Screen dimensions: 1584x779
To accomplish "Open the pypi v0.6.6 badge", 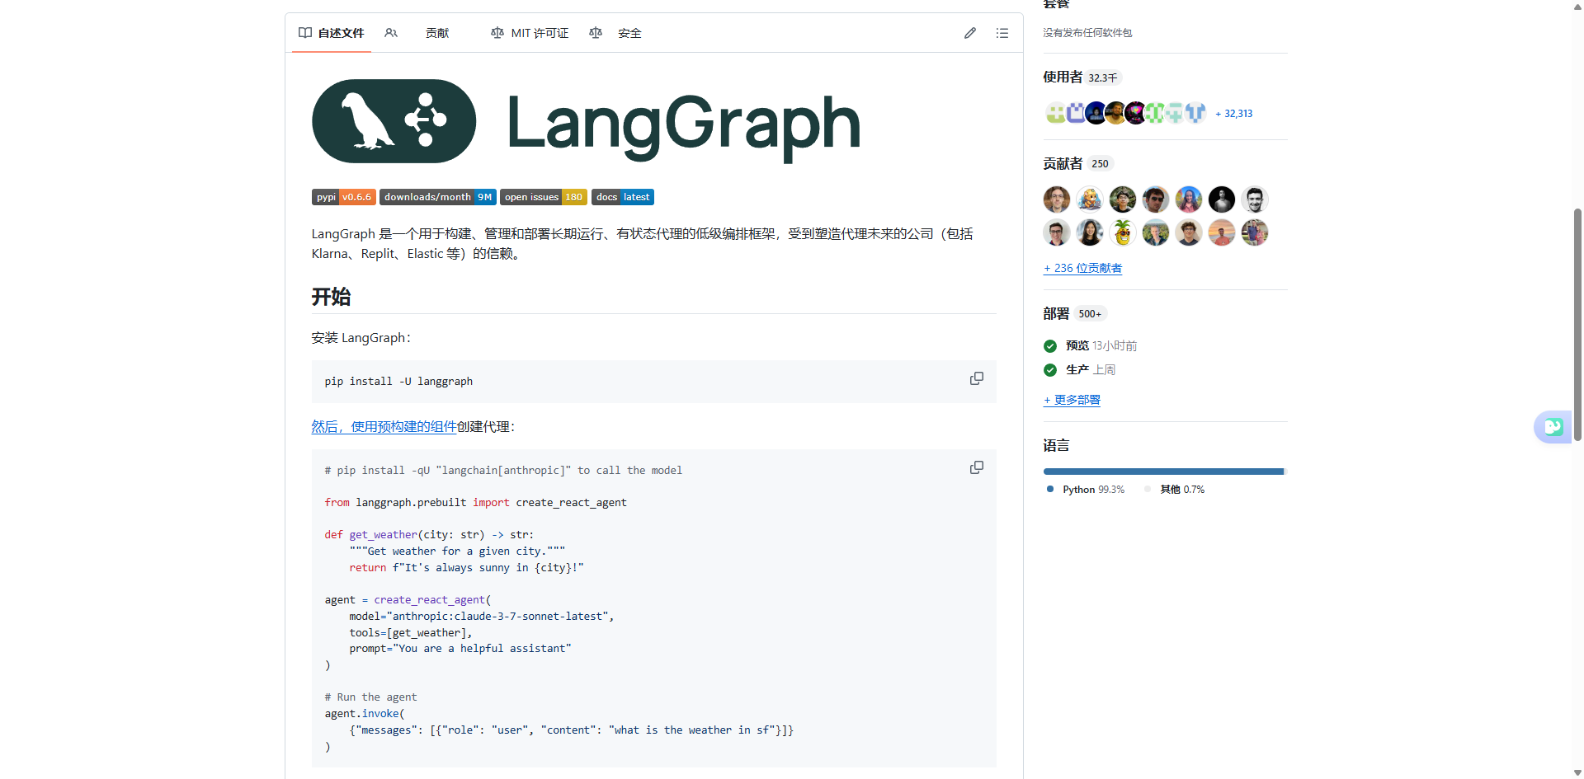I will click(343, 197).
